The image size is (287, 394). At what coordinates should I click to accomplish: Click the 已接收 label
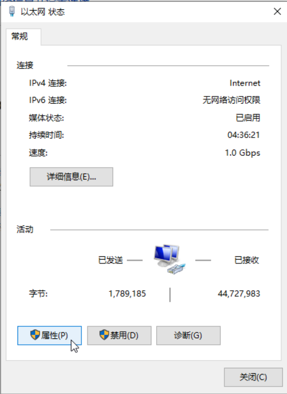(247, 260)
